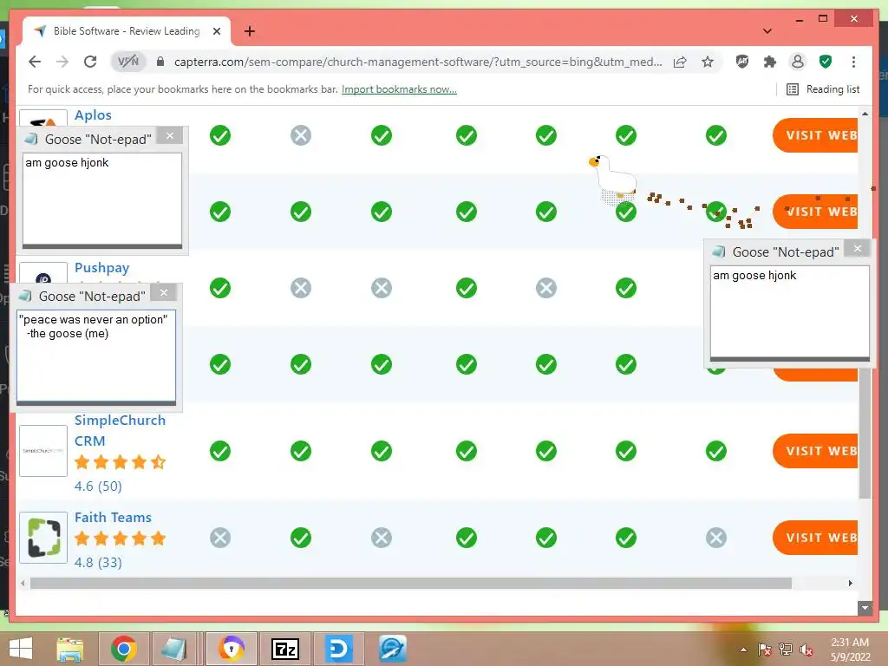Open the ad blocker shield extension
Image resolution: width=888 pixels, height=666 pixels.
coord(742,62)
